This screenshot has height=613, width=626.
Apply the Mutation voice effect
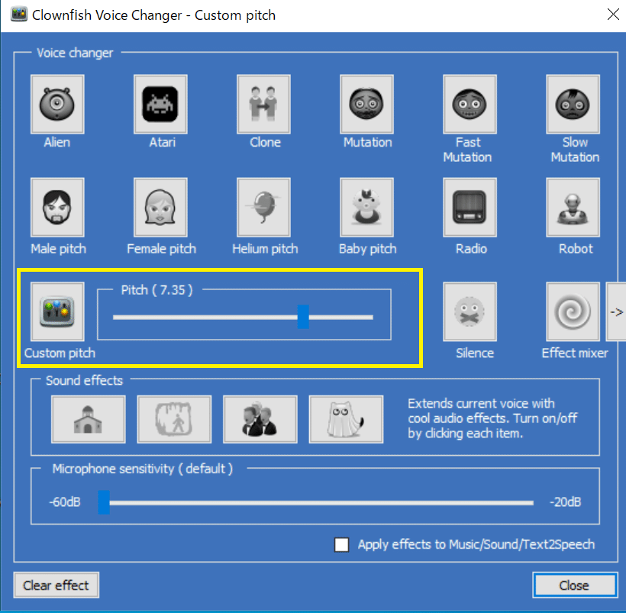pos(366,104)
